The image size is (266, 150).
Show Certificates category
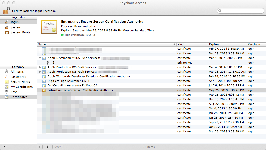pyautogui.click(x=18, y=97)
